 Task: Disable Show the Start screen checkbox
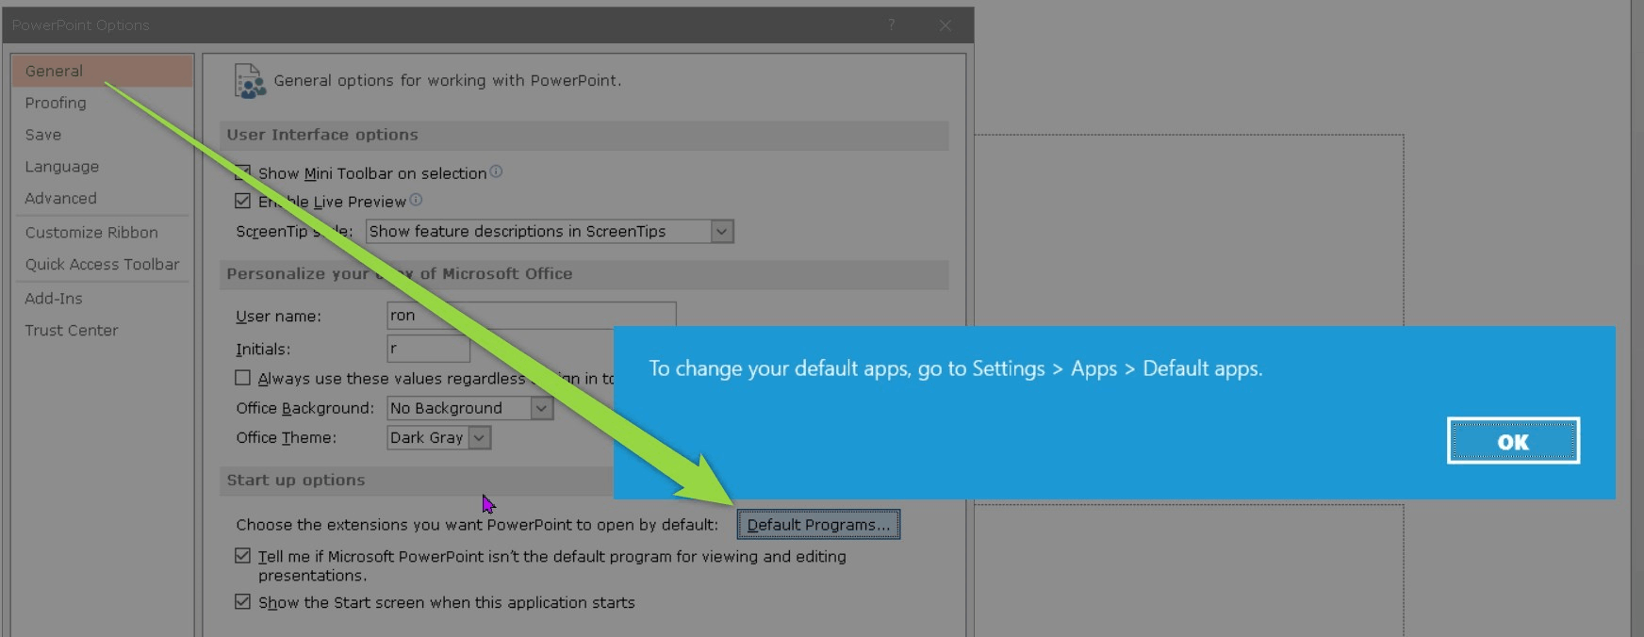[242, 601]
